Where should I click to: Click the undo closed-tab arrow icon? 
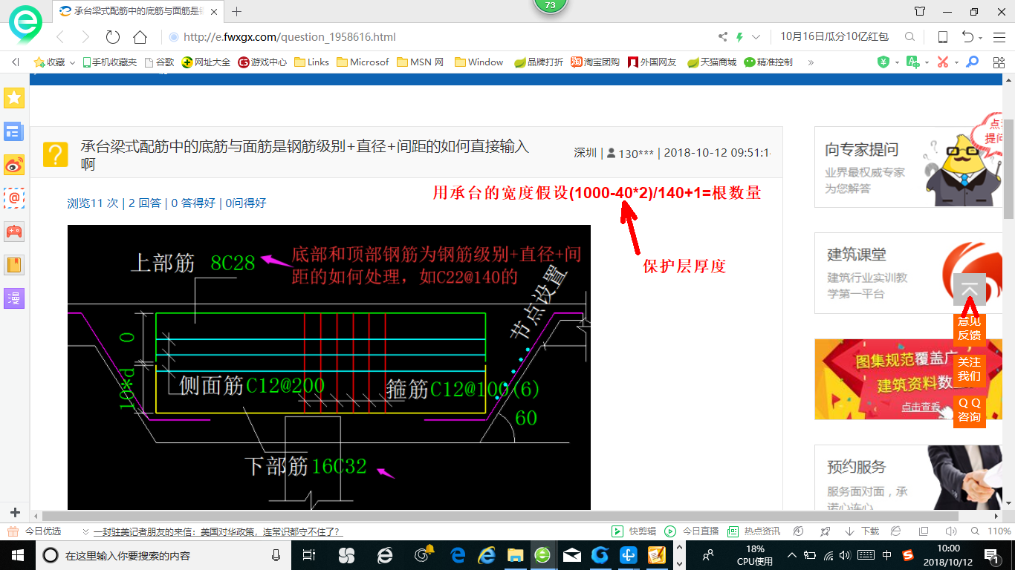(967, 37)
